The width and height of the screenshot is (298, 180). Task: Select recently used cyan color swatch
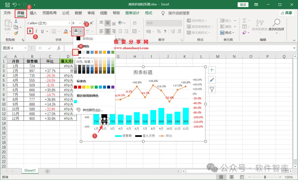click(75, 102)
